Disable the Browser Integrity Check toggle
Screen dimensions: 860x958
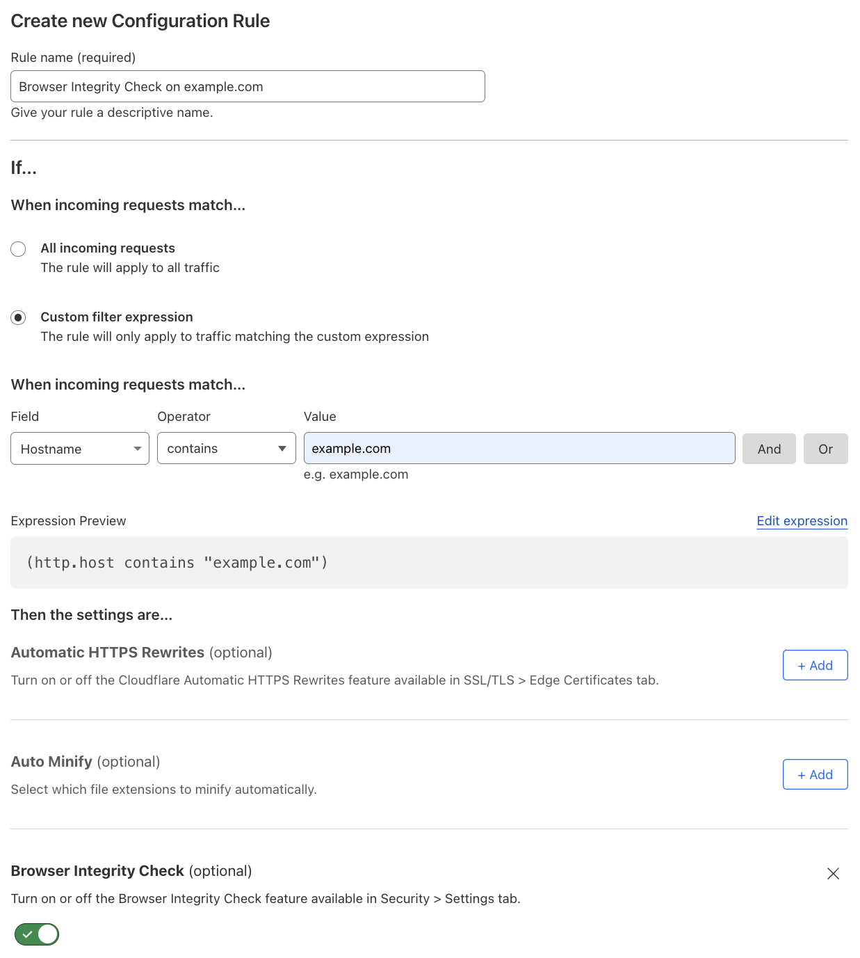pyautogui.click(x=36, y=934)
